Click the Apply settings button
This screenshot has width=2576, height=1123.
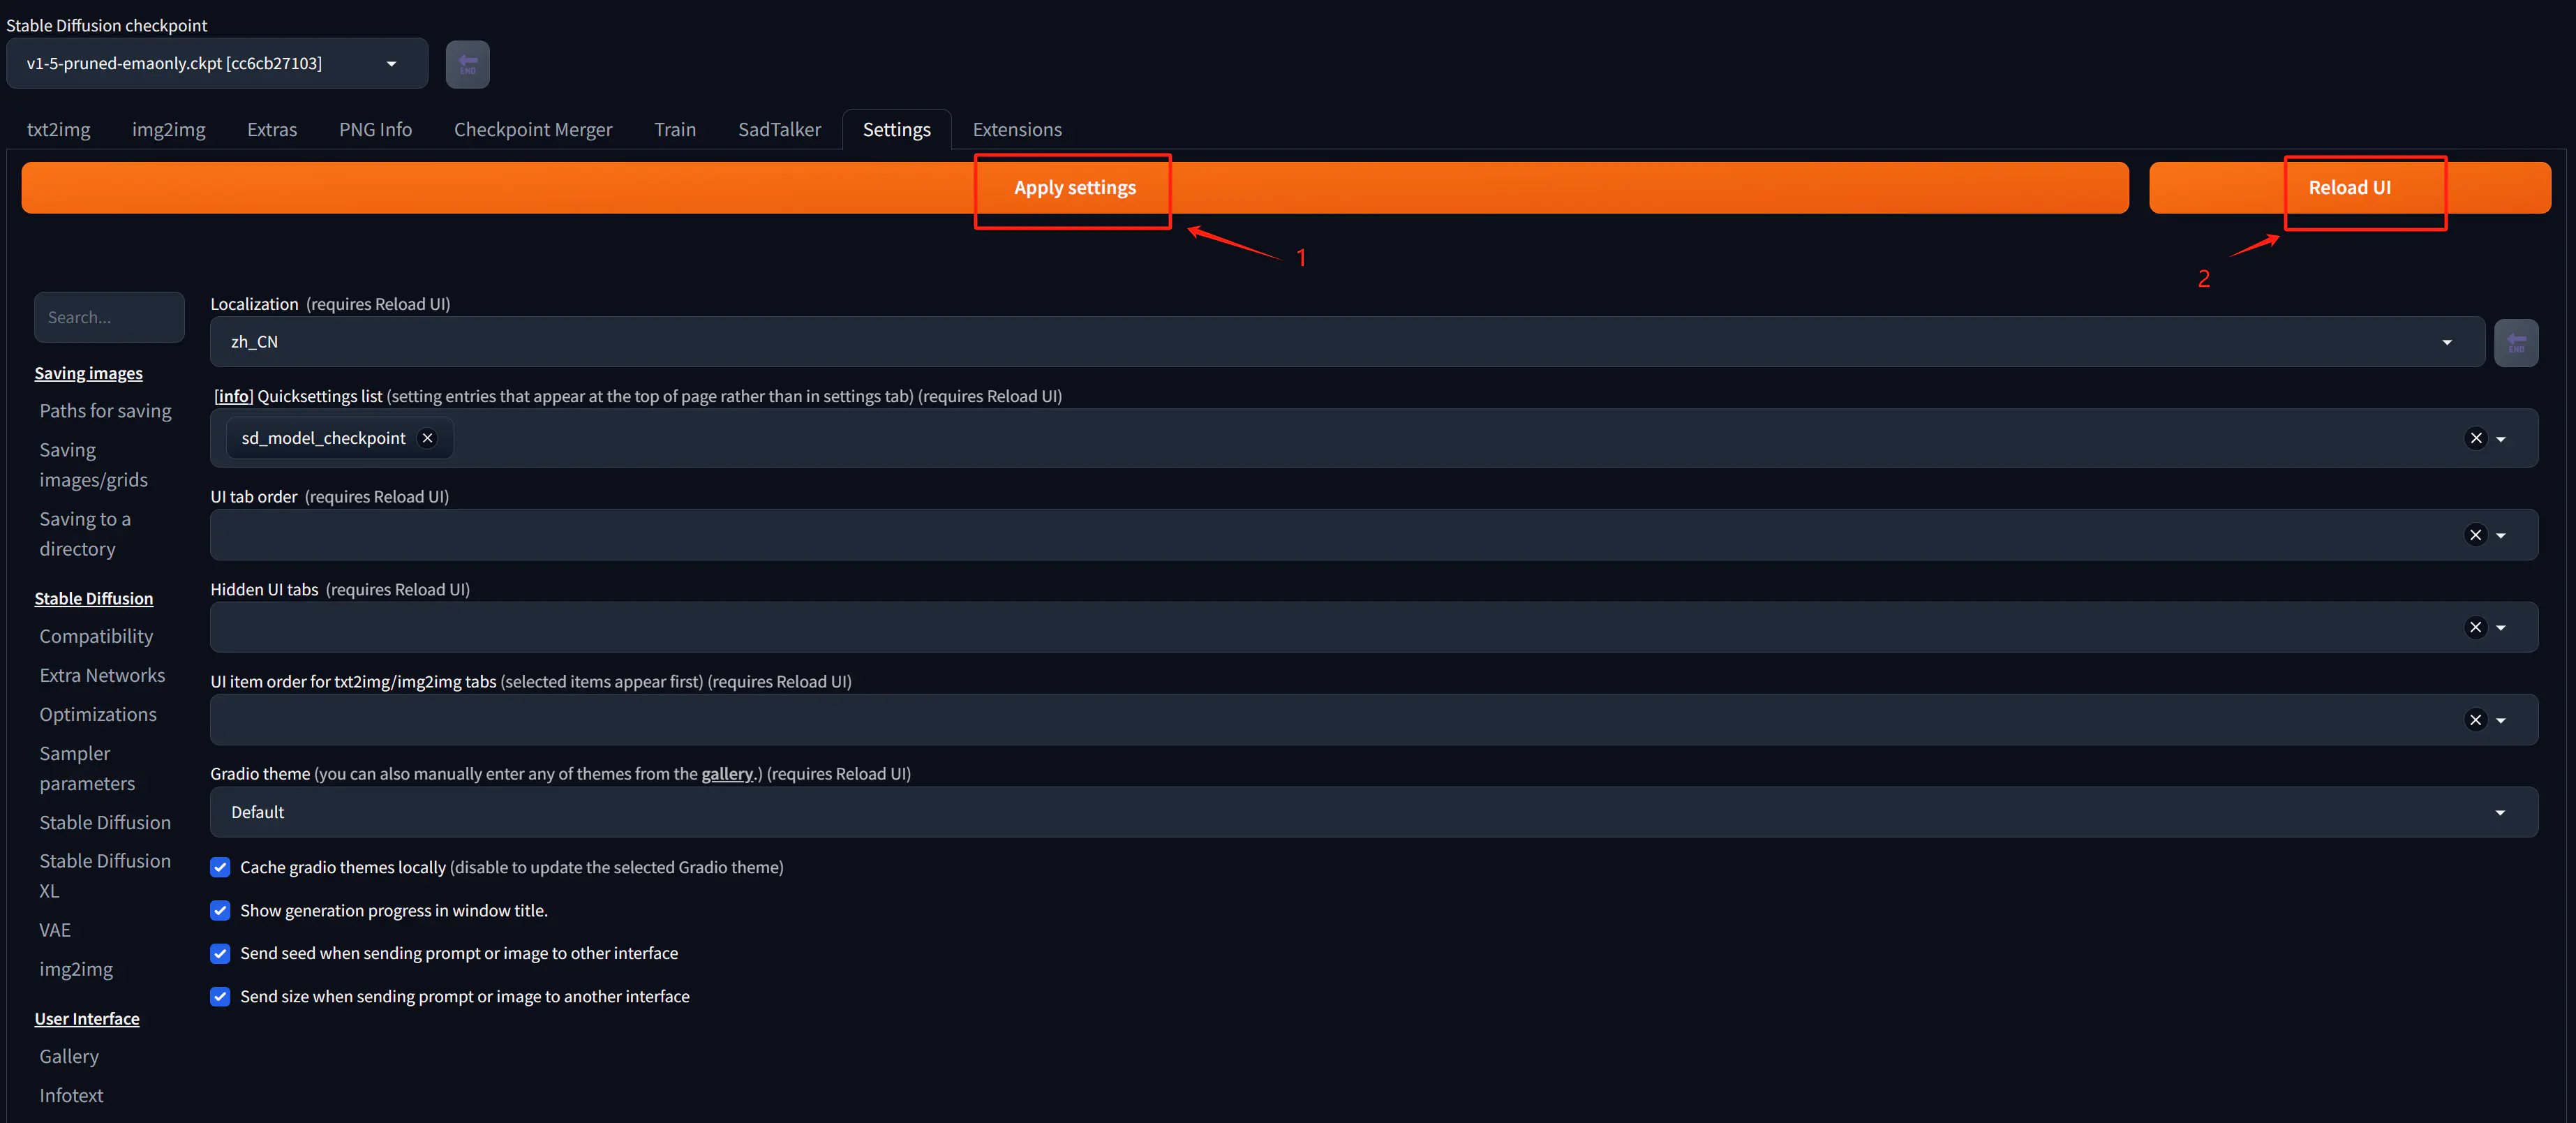pyautogui.click(x=1074, y=188)
